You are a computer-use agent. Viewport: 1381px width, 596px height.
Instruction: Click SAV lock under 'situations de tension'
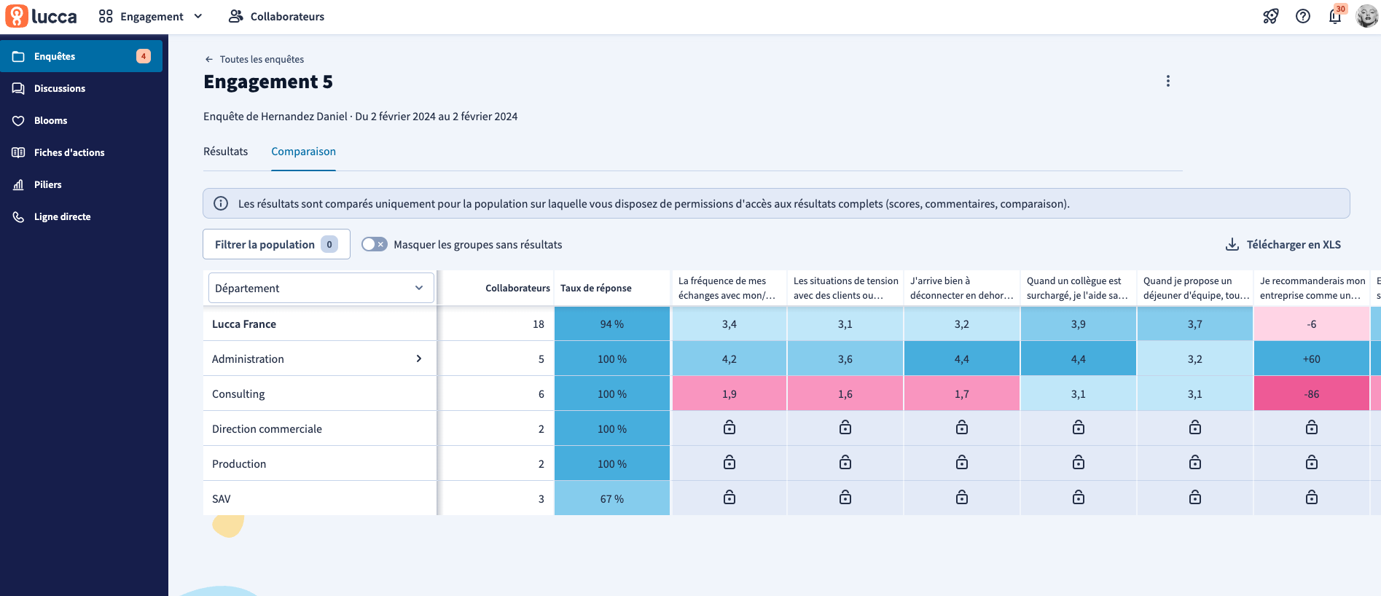pos(845,498)
